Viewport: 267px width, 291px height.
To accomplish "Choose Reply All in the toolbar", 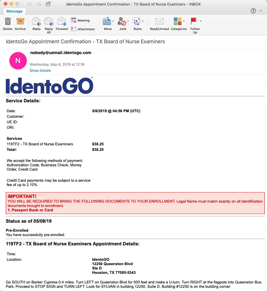I will (x=49, y=25).
